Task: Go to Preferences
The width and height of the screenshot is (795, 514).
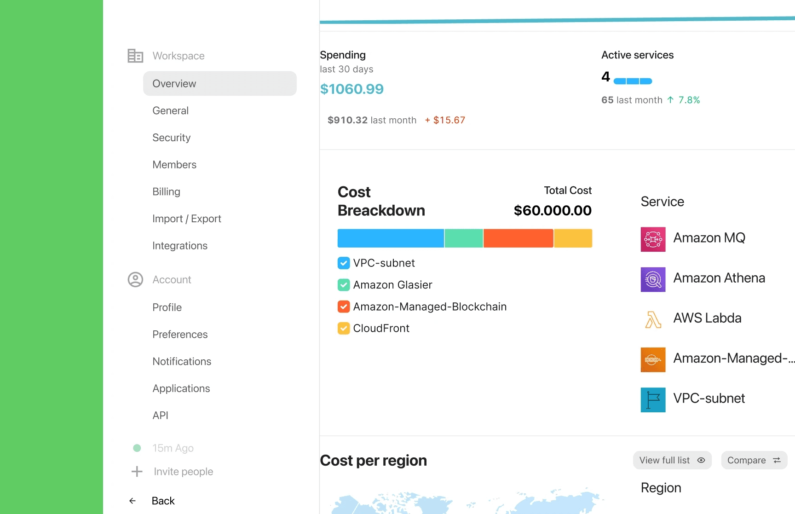Action: tap(180, 335)
